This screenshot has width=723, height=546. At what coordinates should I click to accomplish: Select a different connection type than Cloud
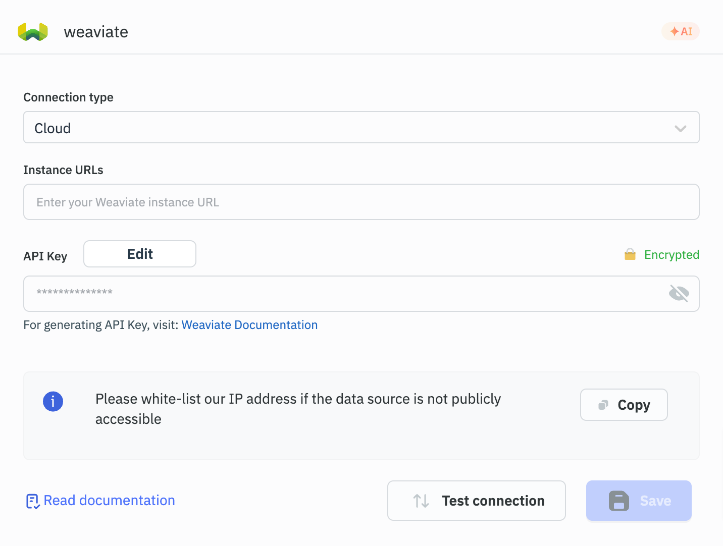pyautogui.click(x=361, y=128)
